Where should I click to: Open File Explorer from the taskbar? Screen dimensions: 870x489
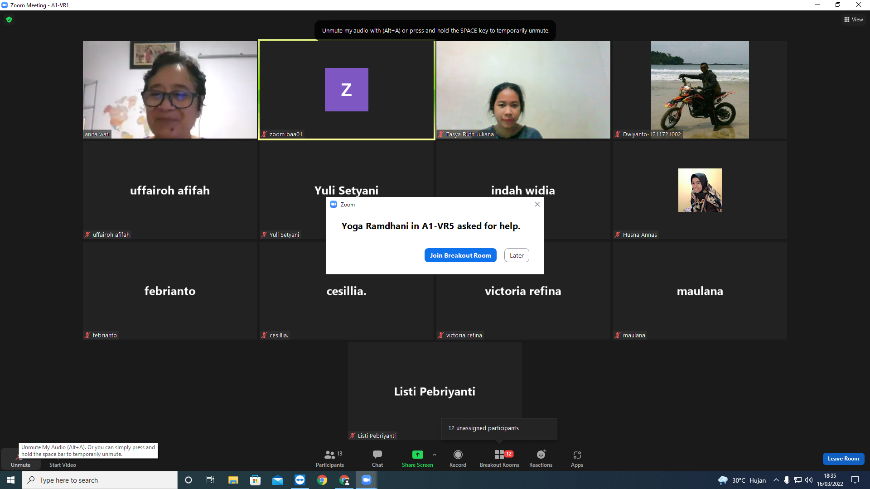tap(233, 480)
